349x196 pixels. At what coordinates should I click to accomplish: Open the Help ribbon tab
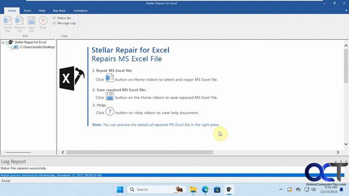pos(42,10)
